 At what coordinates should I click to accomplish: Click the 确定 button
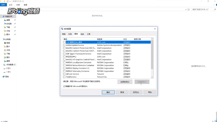[108, 92]
